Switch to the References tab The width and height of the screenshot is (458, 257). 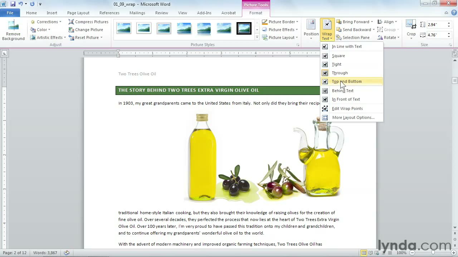click(109, 13)
